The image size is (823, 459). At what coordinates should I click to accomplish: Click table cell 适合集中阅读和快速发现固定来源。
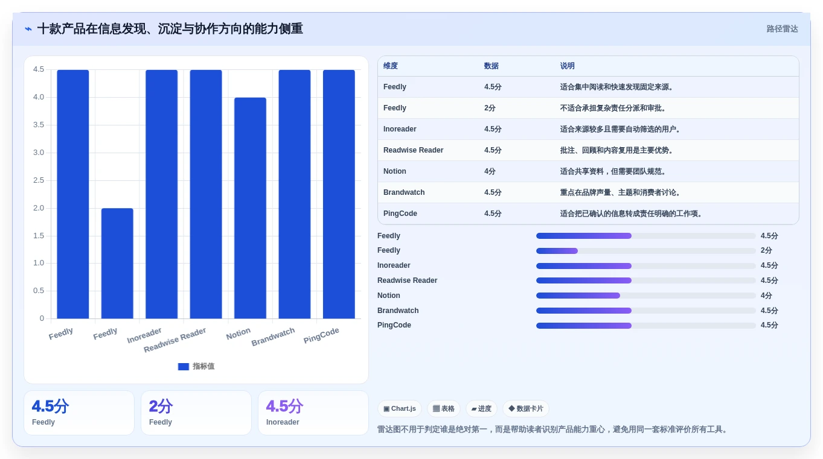pyautogui.click(x=618, y=87)
